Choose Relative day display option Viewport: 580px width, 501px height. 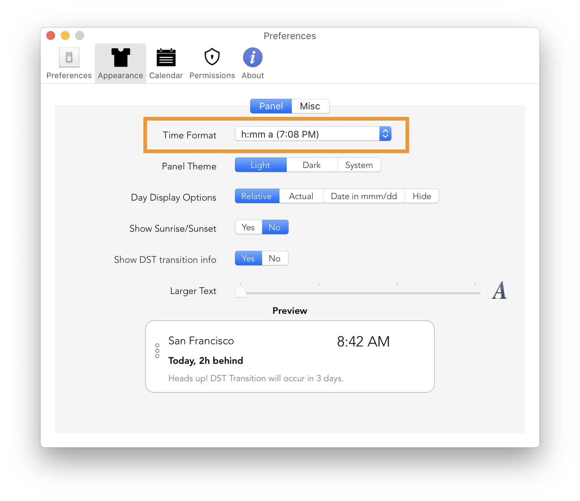coord(257,196)
